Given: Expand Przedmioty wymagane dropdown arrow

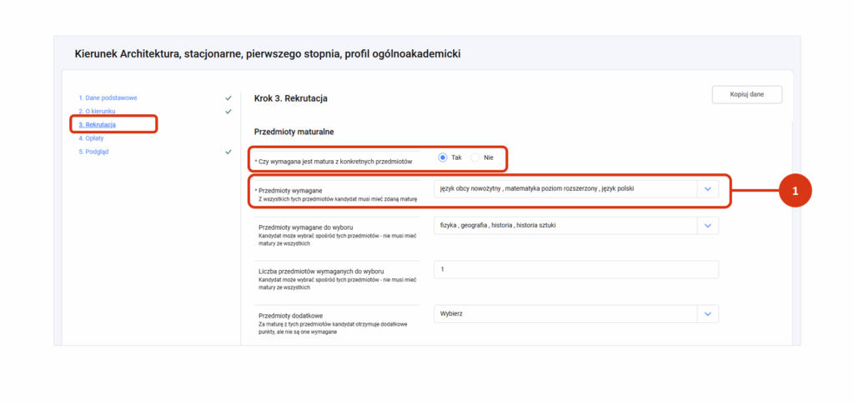Looking at the screenshot, I should click(707, 189).
